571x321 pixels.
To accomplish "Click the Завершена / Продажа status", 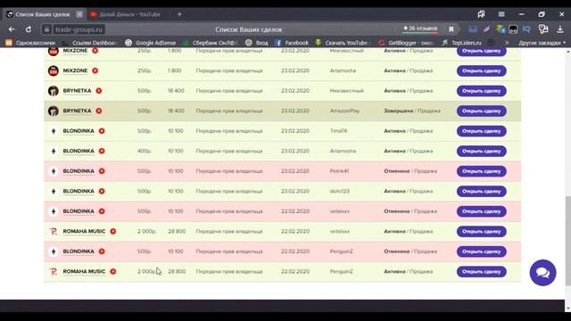I will click(412, 111).
